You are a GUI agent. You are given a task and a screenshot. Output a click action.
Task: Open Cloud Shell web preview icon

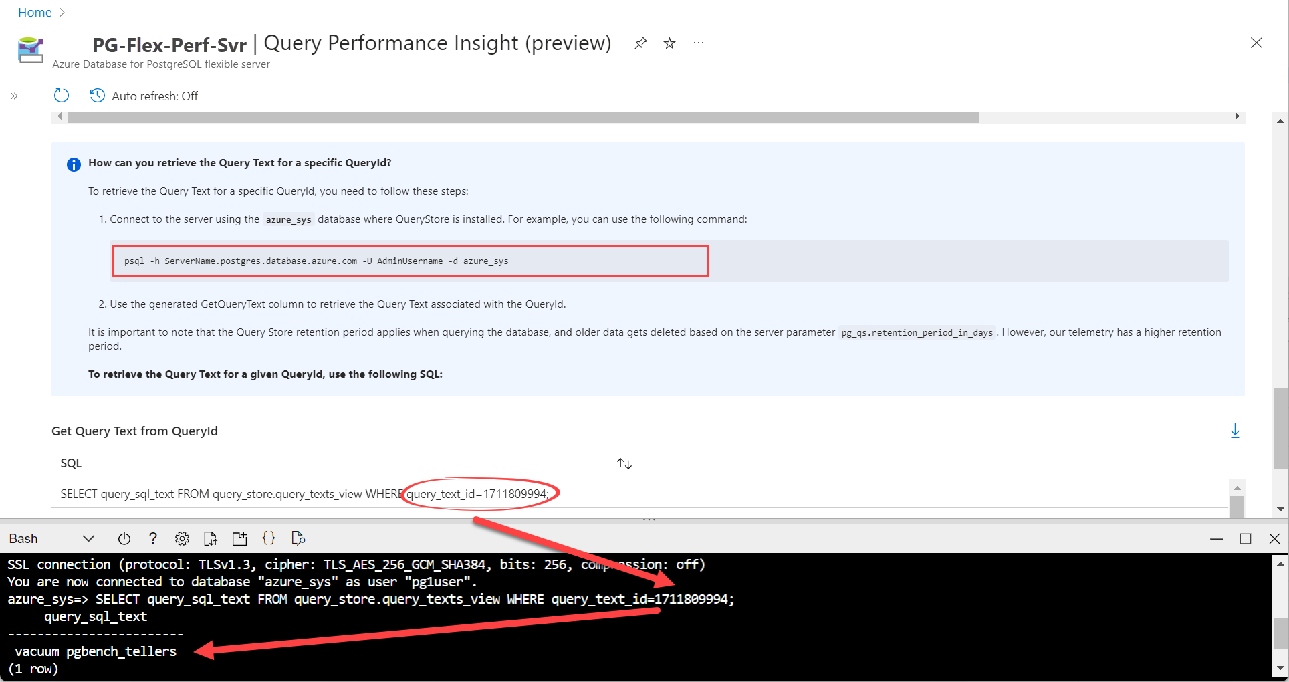click(298, 538)
